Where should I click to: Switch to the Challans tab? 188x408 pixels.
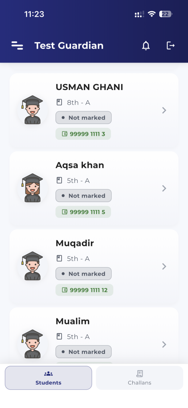pyautogui.click(x=140, y=378)
